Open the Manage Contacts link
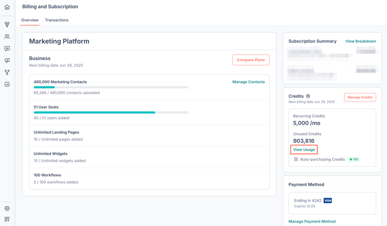387x226 pixels. tap(248, 82)
